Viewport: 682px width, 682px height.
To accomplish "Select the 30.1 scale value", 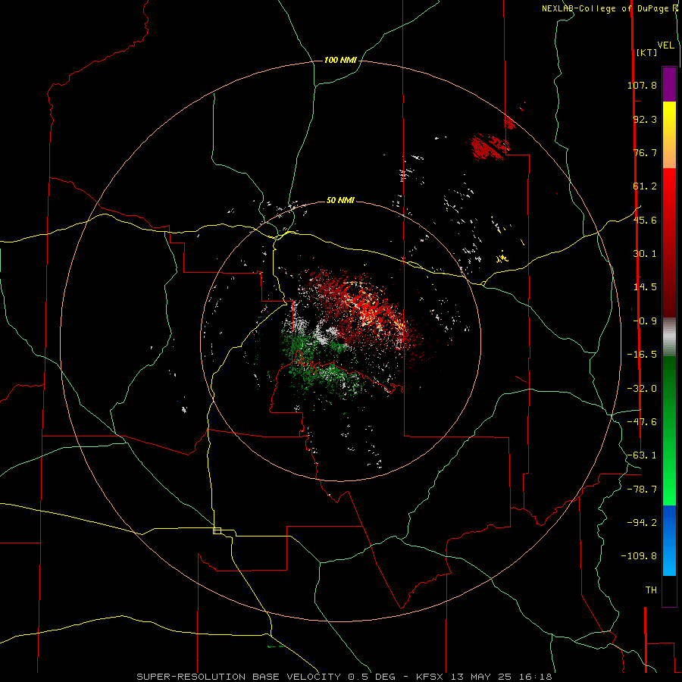I will click(x=645, y=254).
